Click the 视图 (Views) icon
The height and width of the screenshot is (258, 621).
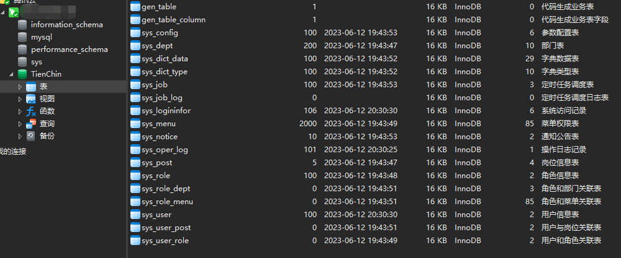tap(31, 99)
